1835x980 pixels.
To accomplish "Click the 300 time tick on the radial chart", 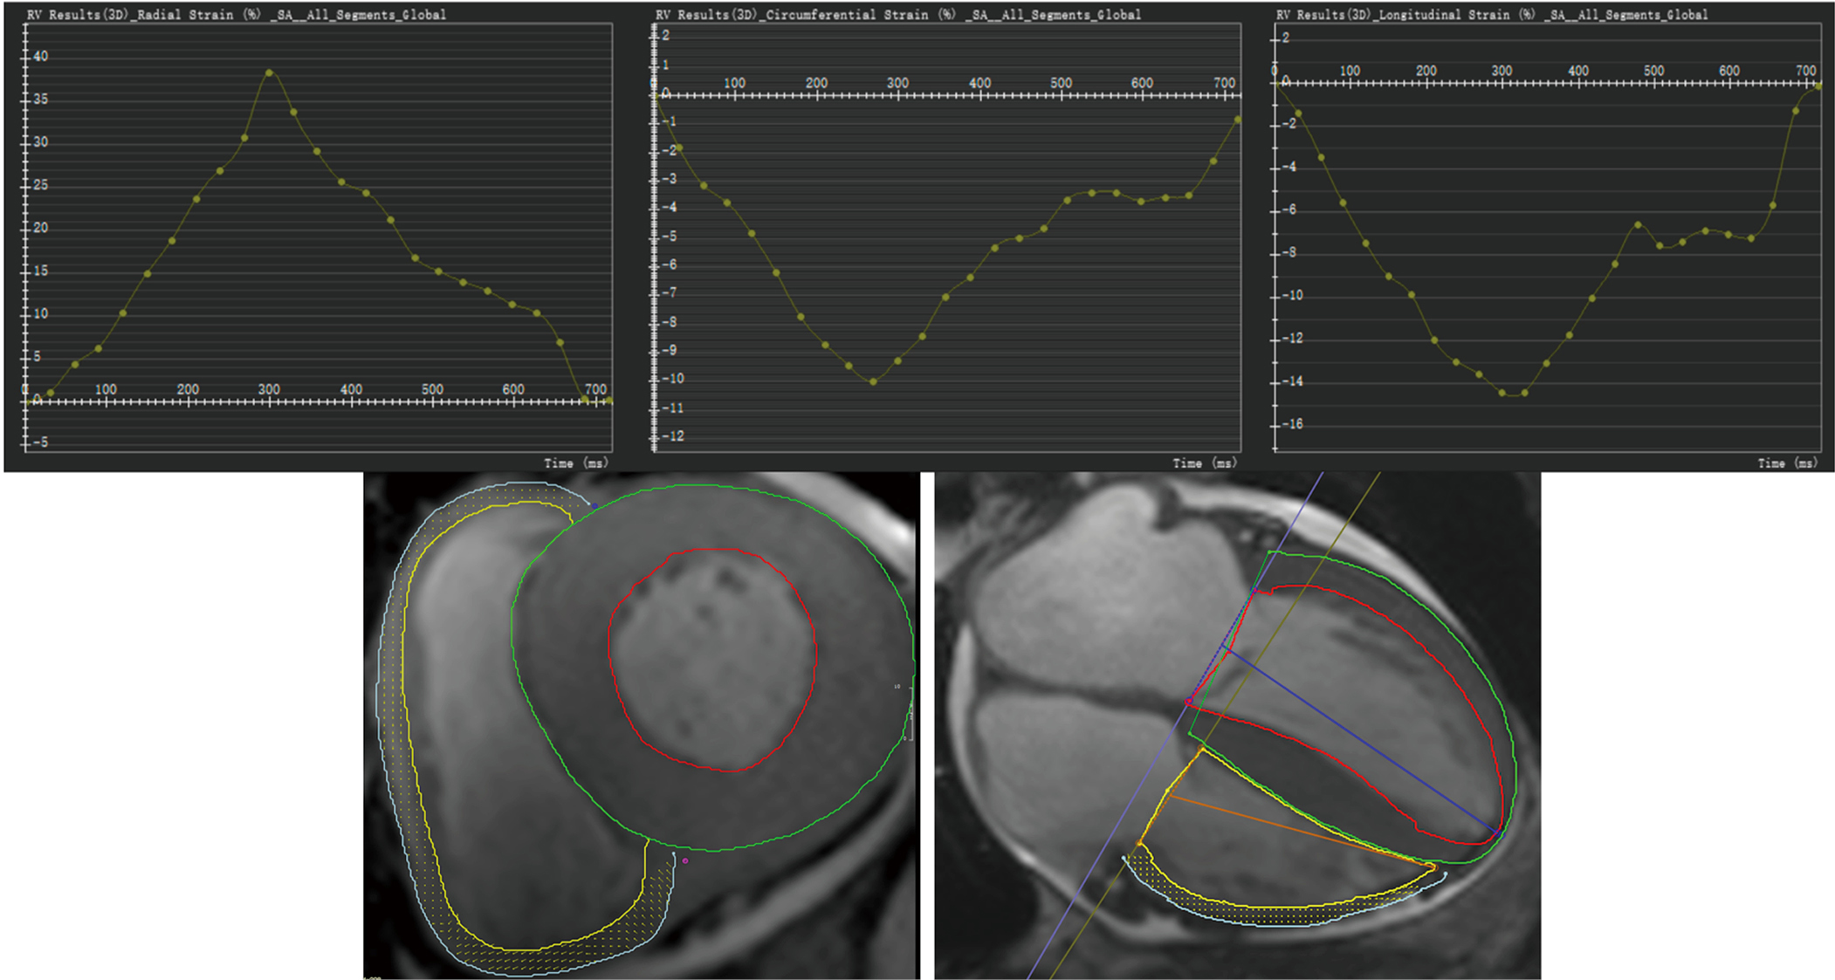I will click(x=269, y=389).
